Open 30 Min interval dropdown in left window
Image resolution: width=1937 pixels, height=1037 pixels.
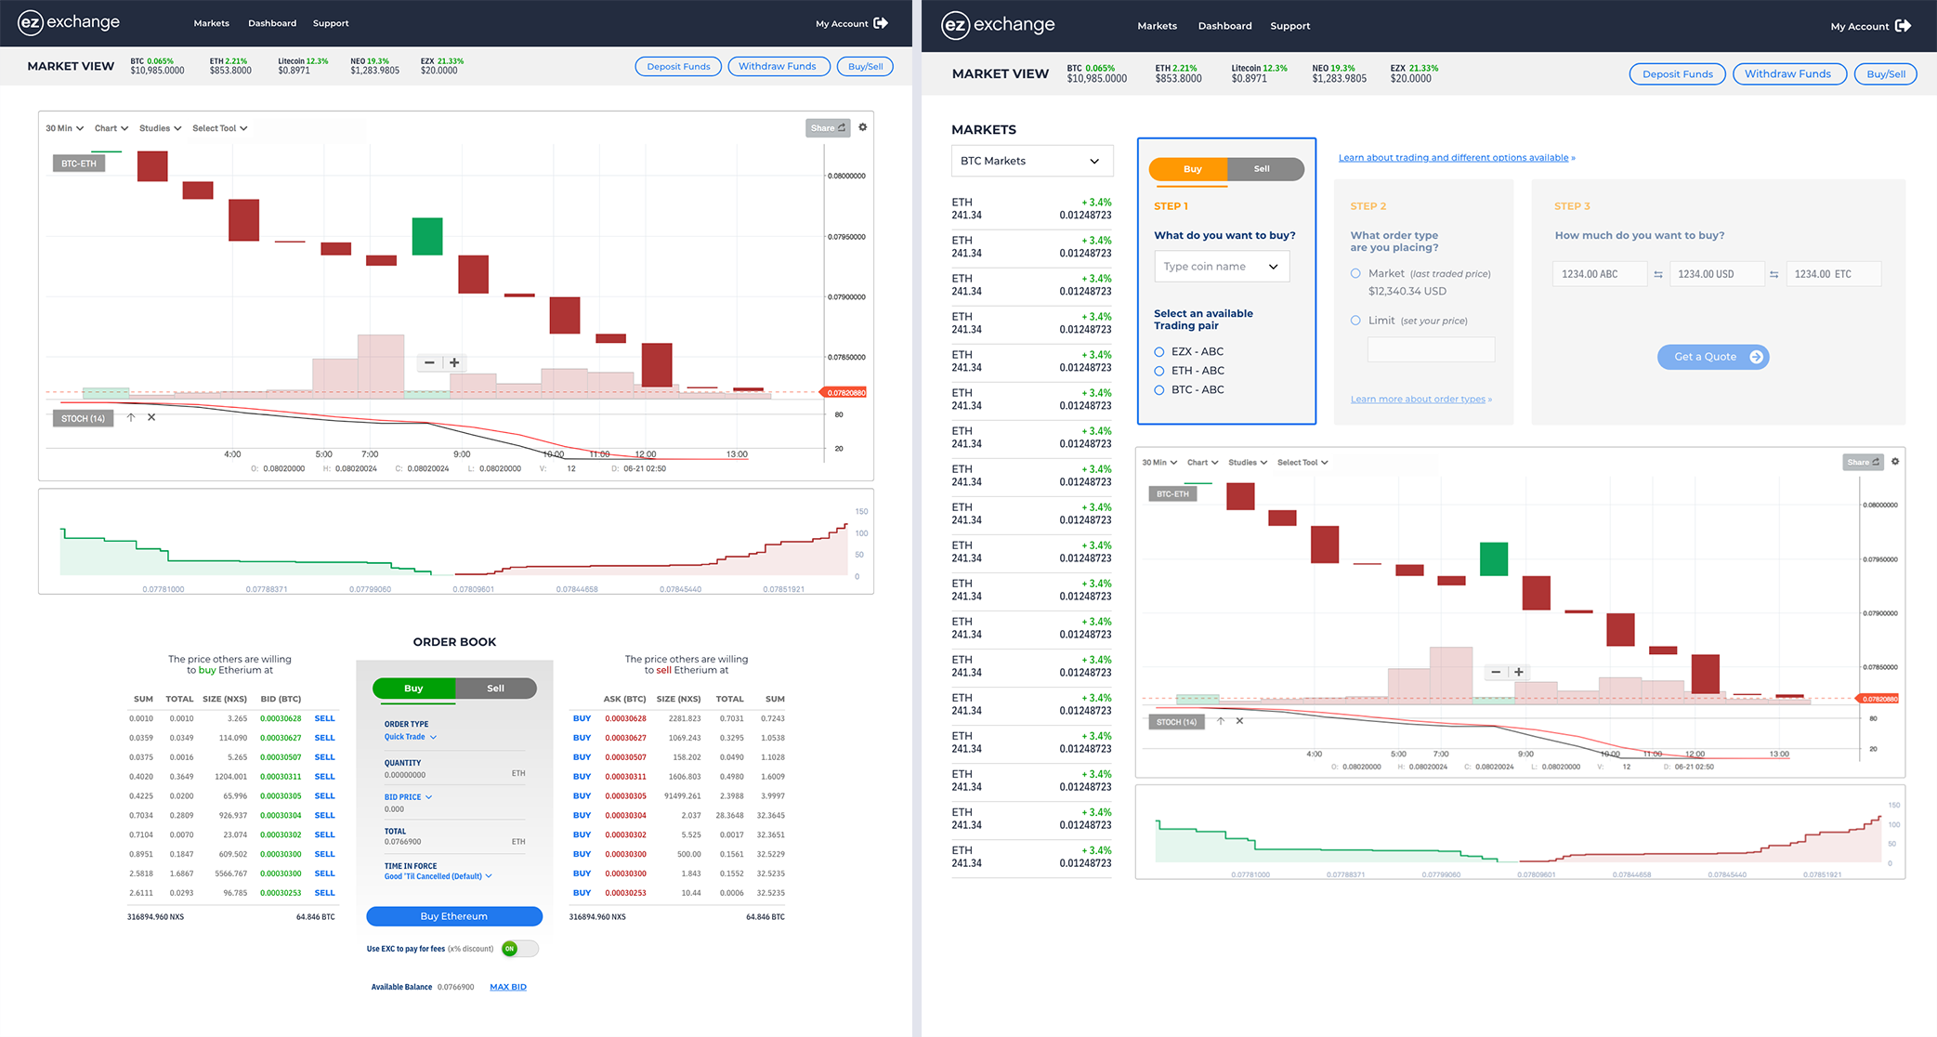[64, 128]
